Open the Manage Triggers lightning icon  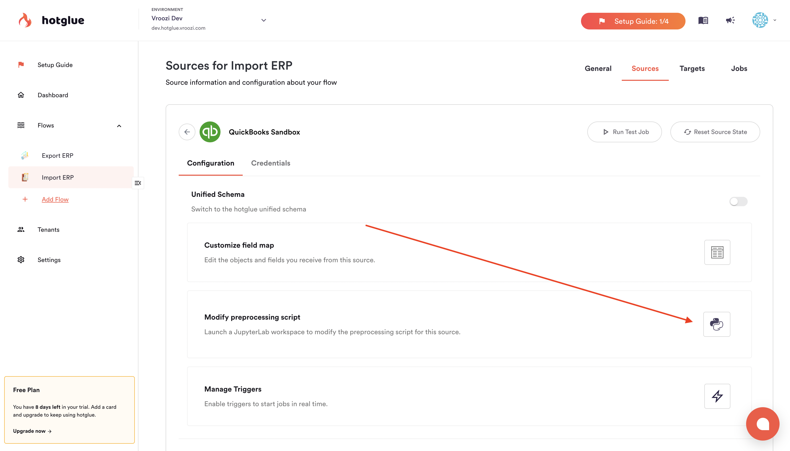coord(717,396)
